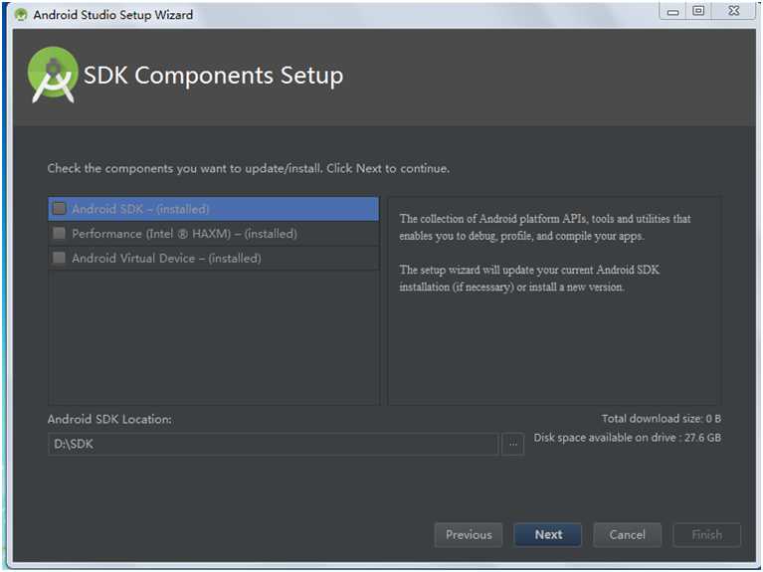
Task: Click the greyed-out Finish button
Action: click(x=706, y=534)
